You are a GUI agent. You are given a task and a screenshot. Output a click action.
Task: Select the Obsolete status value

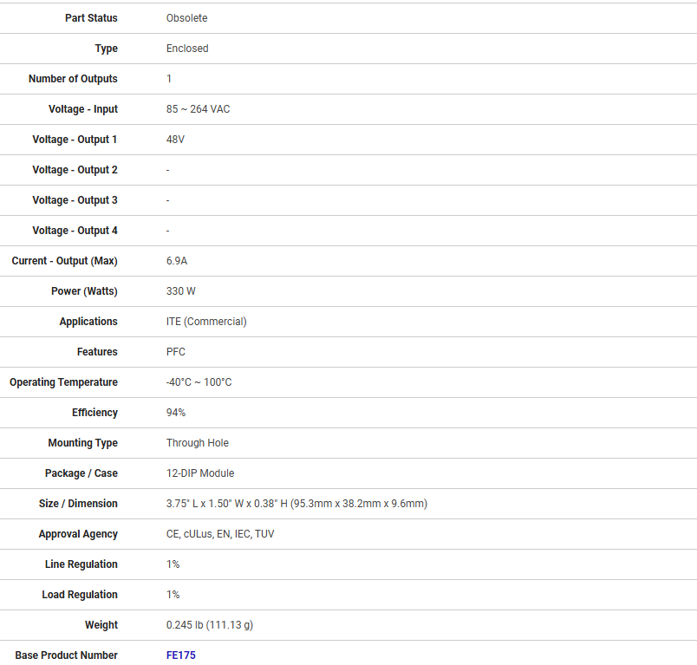tap(186, 18)
